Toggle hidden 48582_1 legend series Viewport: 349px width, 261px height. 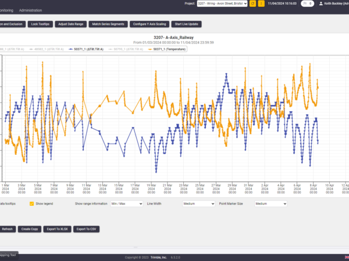pos(47,49)
